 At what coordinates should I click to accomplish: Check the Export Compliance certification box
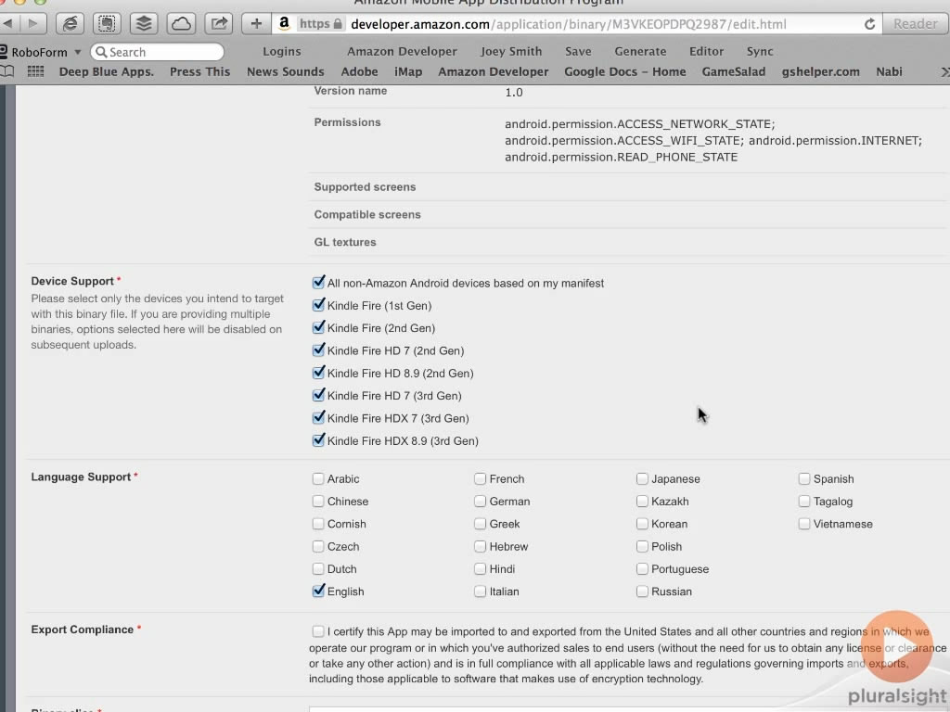click(318, 631)
